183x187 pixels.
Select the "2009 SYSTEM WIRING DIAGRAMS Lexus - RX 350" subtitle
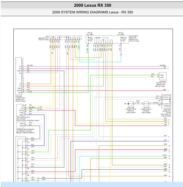click(x=92, y=12)
